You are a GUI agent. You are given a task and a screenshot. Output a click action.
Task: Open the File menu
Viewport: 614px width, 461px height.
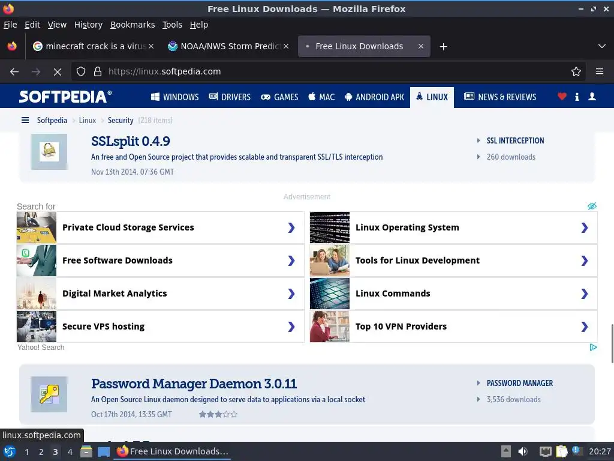(x=10, y=25)
